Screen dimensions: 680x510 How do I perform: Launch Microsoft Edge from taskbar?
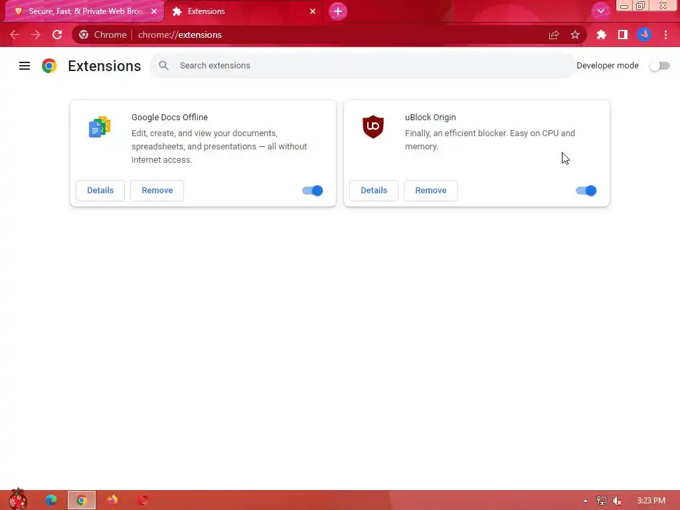click(x=51, y=500)
